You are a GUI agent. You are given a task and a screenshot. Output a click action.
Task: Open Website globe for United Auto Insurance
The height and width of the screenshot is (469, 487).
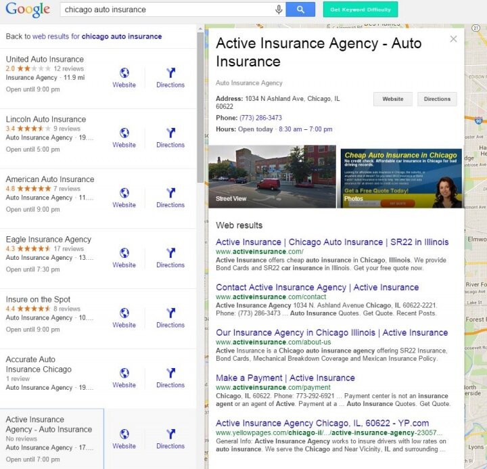pyautogui.click(x=124, y=78)
